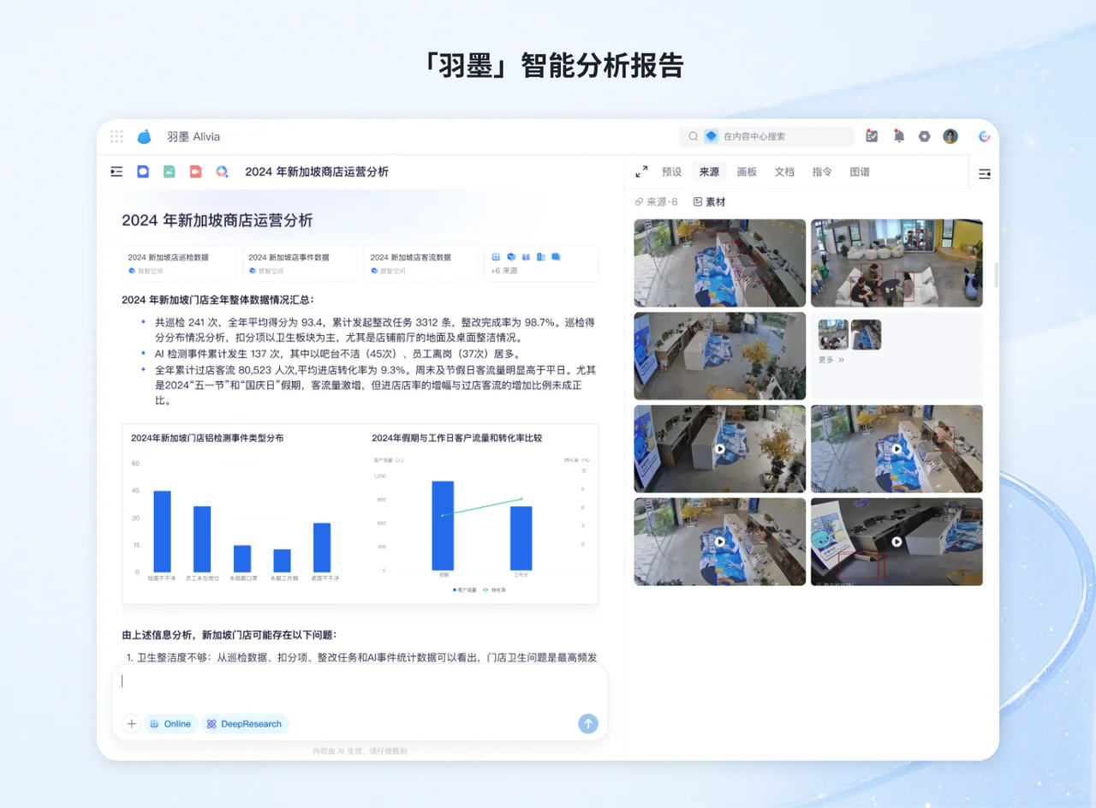Click the right panel vertical scrollbar

(996, 276)
